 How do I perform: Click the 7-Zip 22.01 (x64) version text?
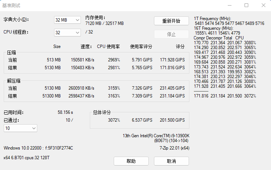click(174, 148)
